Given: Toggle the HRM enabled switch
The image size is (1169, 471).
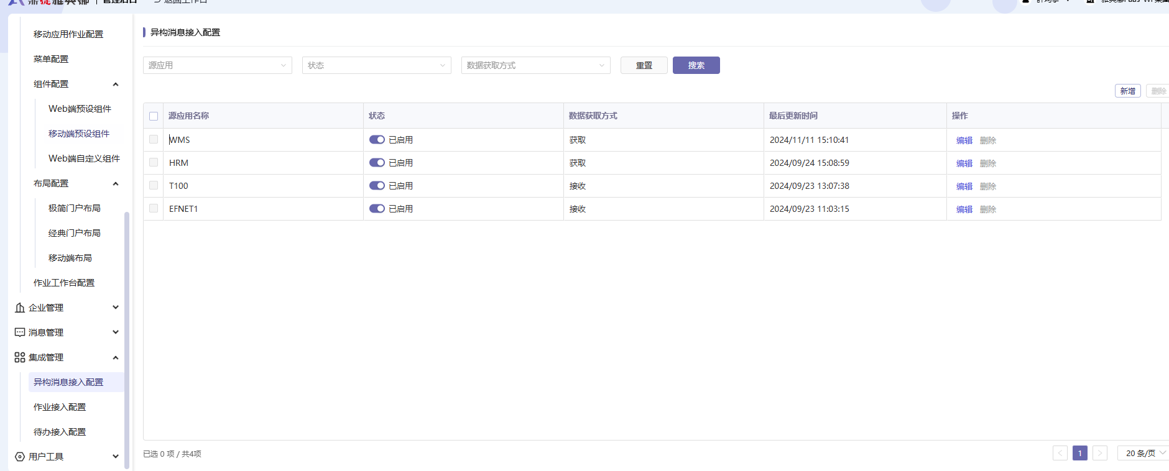Looking at the screenshot, I should (377, 163).
